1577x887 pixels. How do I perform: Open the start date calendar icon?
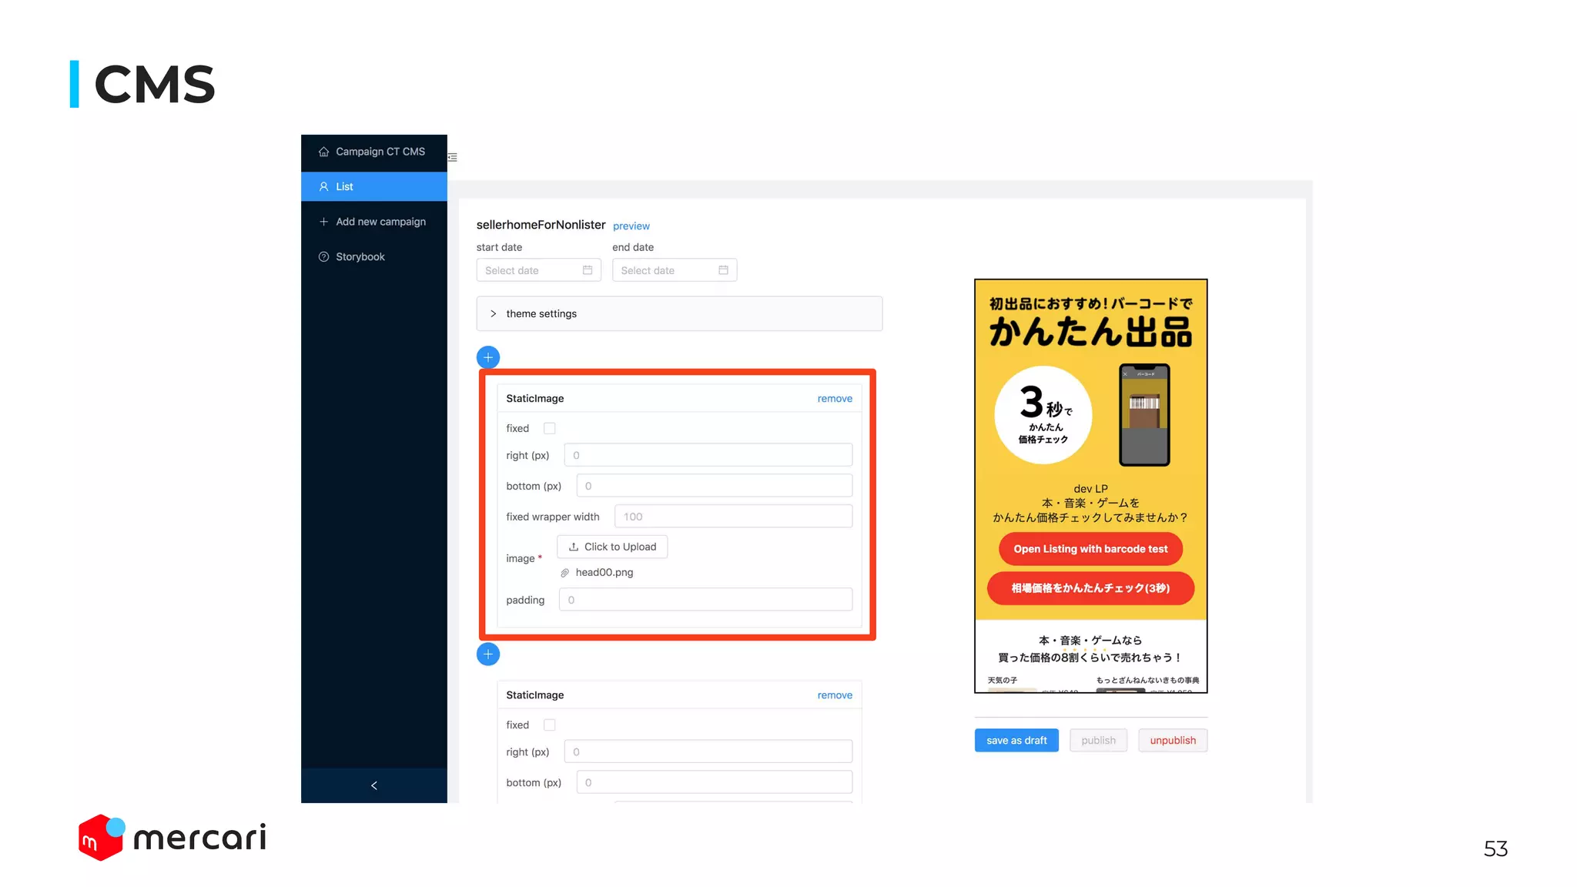coord(588,270)
